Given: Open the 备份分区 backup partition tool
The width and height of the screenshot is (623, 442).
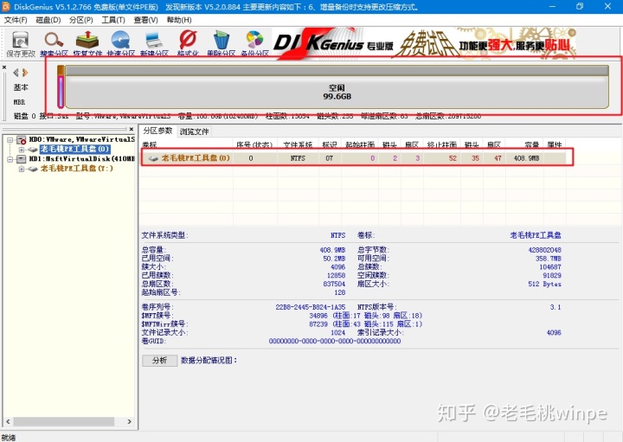Looking at the screenshot, I should (254, 44).
